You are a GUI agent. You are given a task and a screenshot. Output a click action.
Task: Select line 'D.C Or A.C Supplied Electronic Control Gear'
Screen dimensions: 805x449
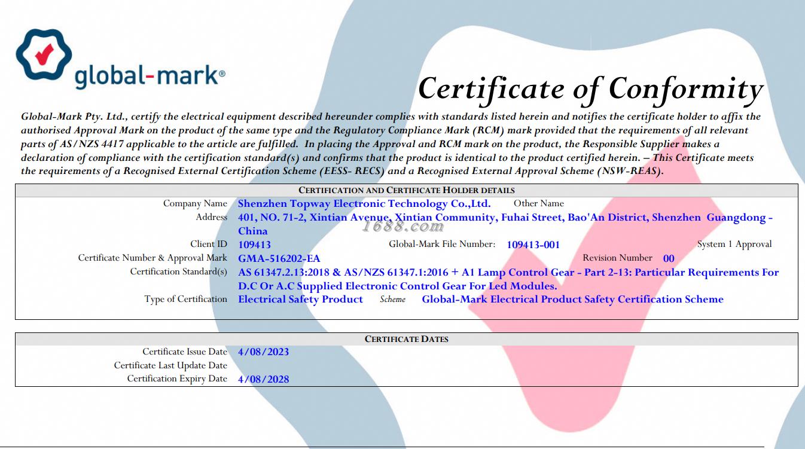[x=398, y=286]
